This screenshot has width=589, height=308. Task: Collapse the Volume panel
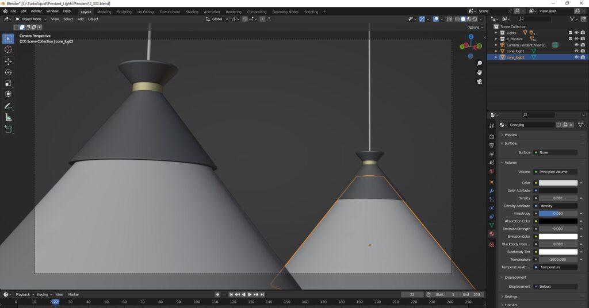pyautogui.click(x=511, y=163)
